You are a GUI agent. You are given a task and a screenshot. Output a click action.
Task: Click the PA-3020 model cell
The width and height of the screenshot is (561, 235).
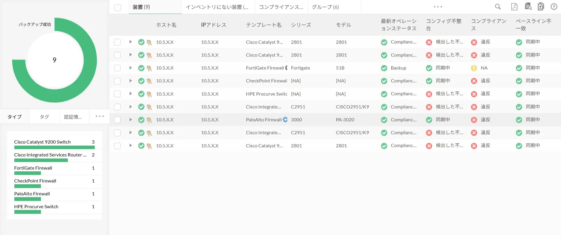coord(345,120)
